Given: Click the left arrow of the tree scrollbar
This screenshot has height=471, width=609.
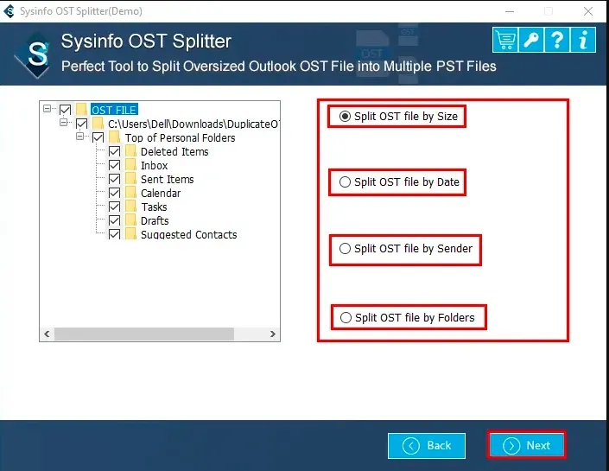Looking at the screenshot, I should coord(47,334).
